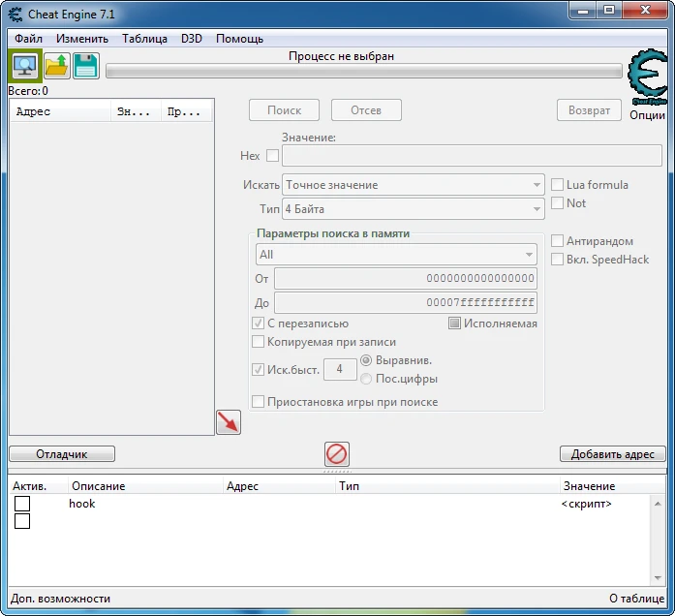The height and width of the screenshot is (616, 675).
Task: Open the Таблица menu
Action: 144,39
